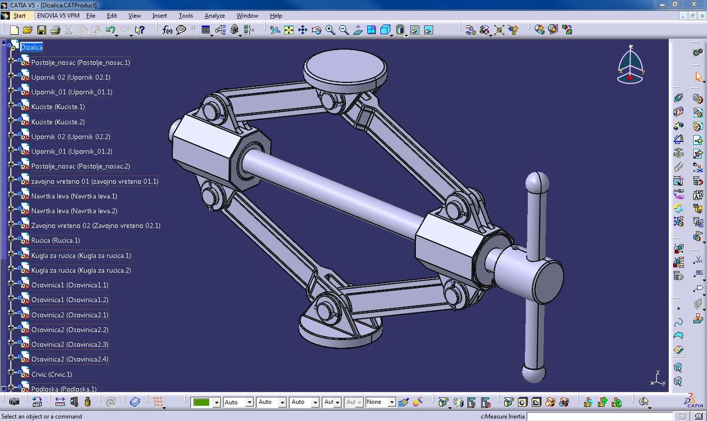
Task: Click the status text 'Select an object or a command'
Action: (41, 417)
